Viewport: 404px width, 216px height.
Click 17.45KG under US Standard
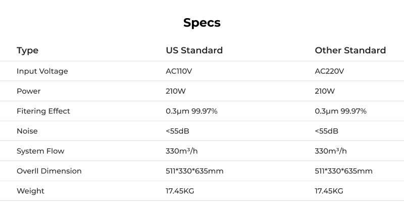(180, 191)
